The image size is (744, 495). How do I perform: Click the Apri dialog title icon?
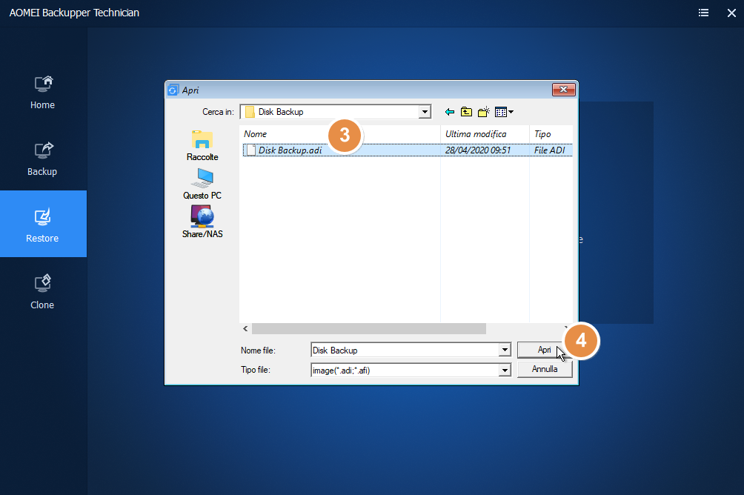[x=173, y=90]
